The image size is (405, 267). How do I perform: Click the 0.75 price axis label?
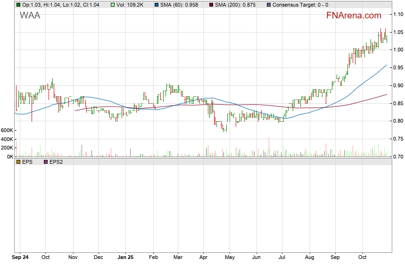pos(398,139)
